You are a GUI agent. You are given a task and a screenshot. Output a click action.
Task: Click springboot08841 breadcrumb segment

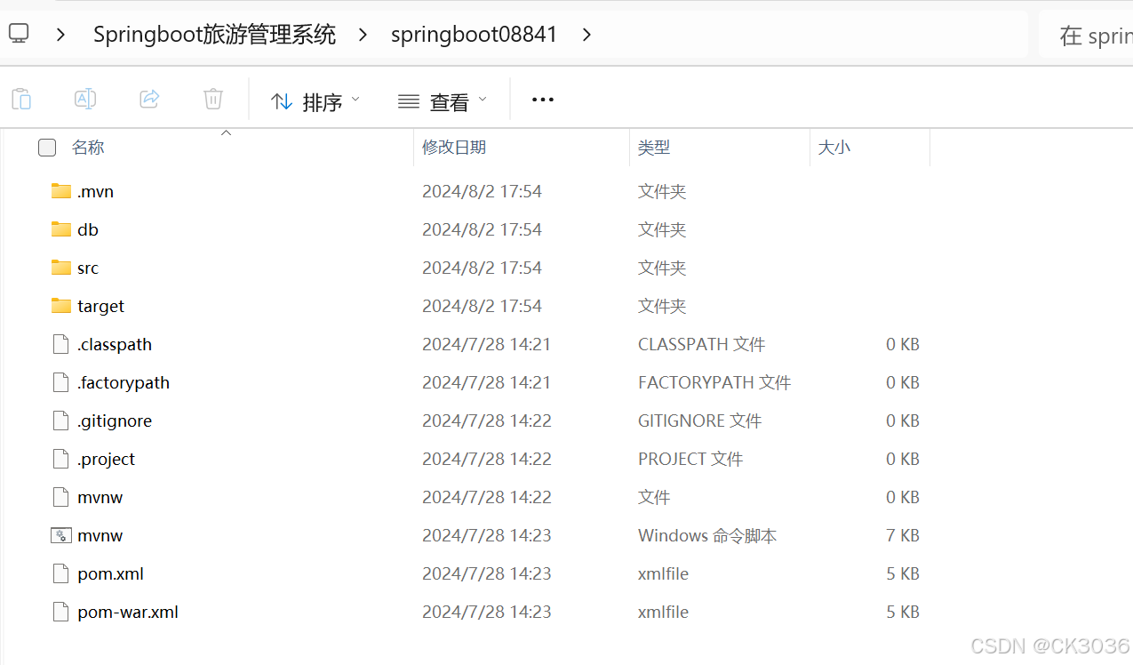[x=474, y=35]
